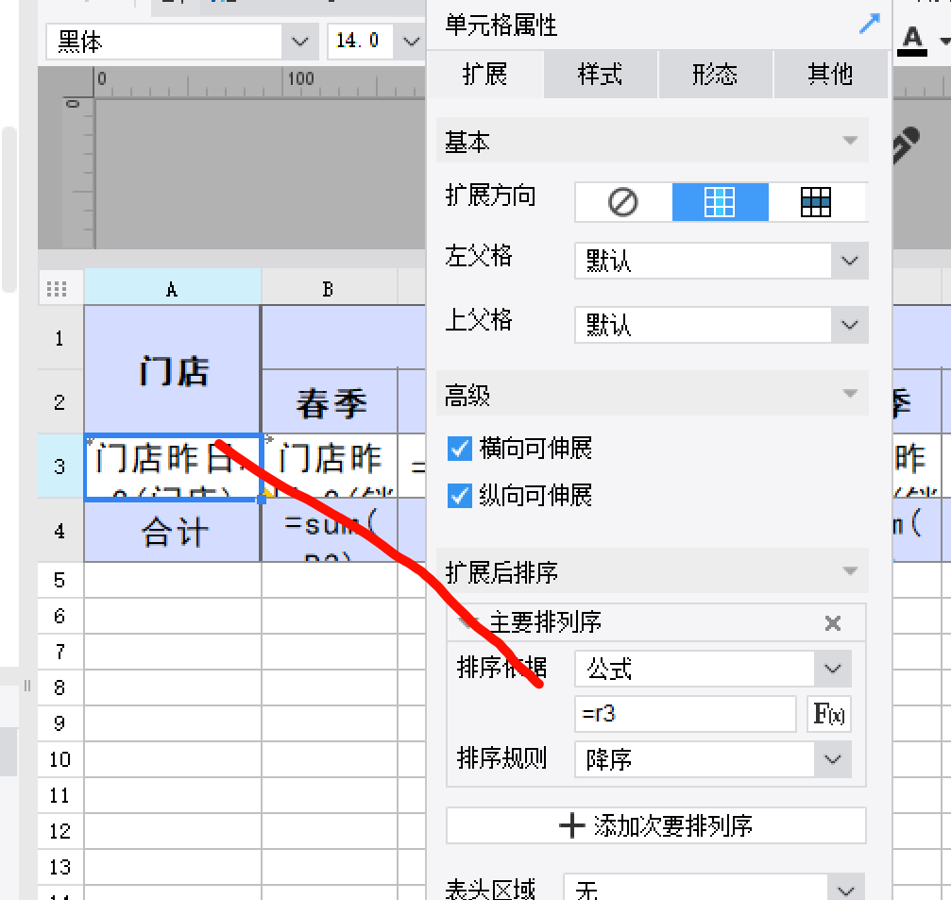Select row 3 header

click(59, 467)
